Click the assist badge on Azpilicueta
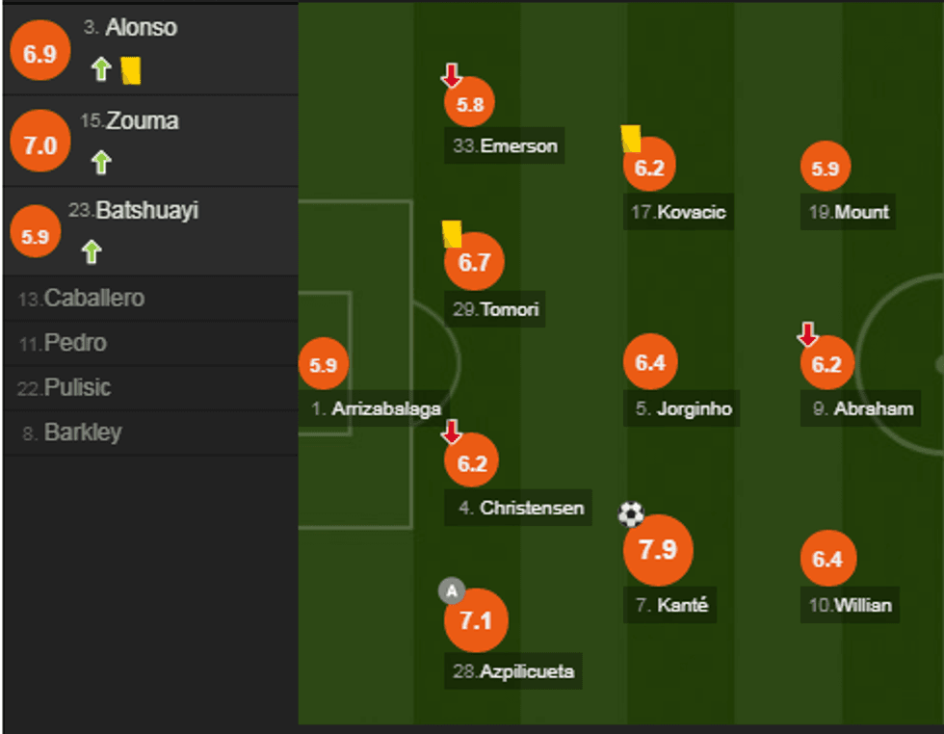 (x=452, y=590)
